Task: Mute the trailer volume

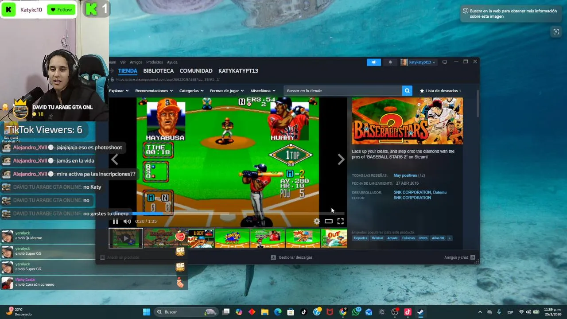Action: [x=127, y=221]
